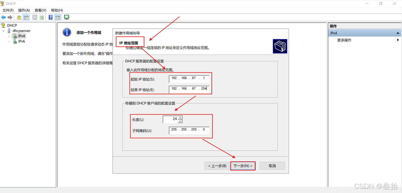Click the 起始 IP 地址 input field
Image resolution: width=402 pixels, height=193 pixels.
coord(189,79)
